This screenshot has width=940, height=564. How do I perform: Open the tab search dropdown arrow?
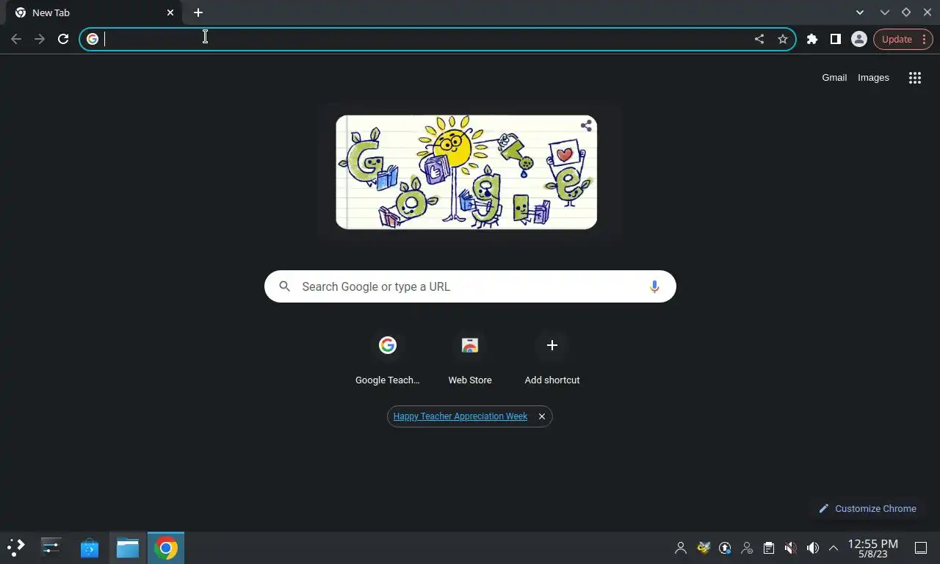860,12
